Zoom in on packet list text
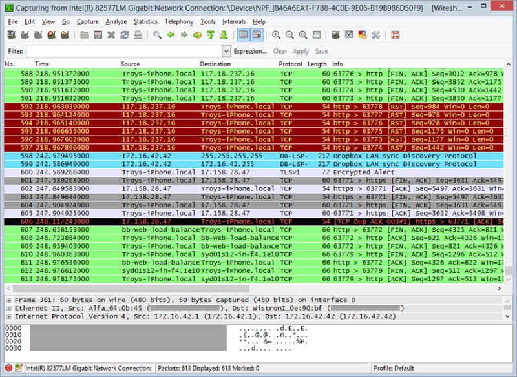517x377 pixels. pos(275,35)
